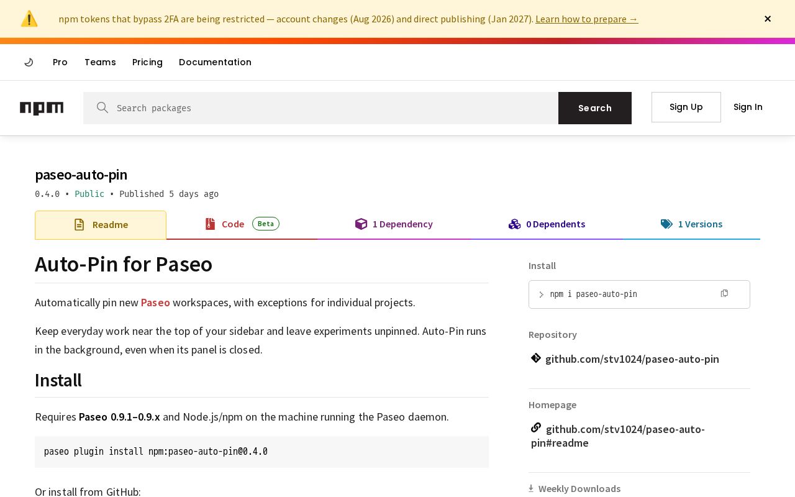Click the npm logo

(42, 108)
